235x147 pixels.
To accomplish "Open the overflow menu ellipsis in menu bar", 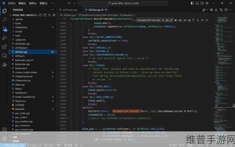I will tap(52, 3).
